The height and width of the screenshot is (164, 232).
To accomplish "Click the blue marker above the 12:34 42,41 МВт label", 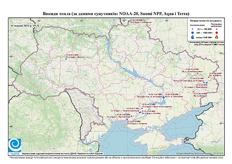I will tap(127, 119).
